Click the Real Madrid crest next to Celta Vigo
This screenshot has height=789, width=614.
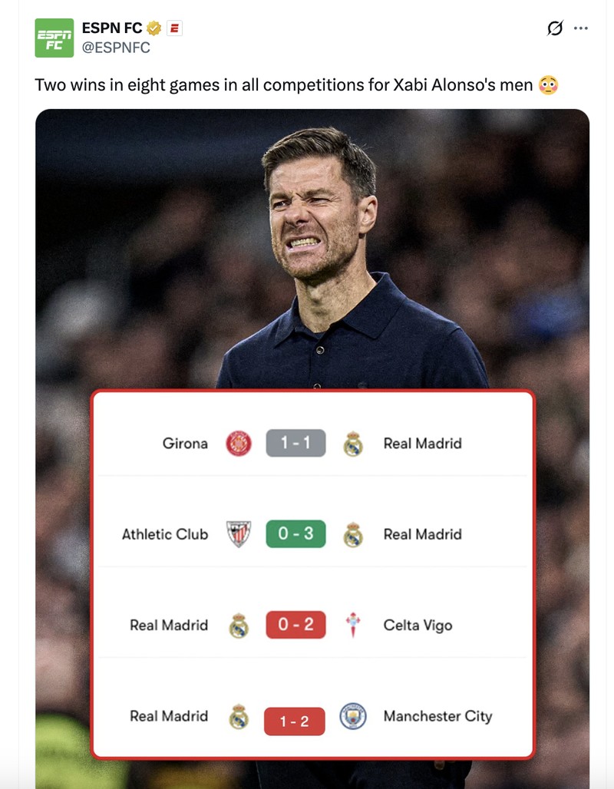coord(238,625)
